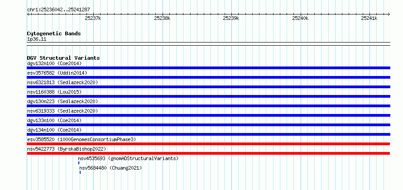Click the blue bar under nsv6319333

tap(208, 115)
